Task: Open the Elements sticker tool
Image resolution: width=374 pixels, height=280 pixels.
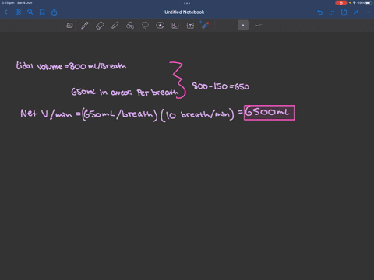Action: (x=160, y=26)
